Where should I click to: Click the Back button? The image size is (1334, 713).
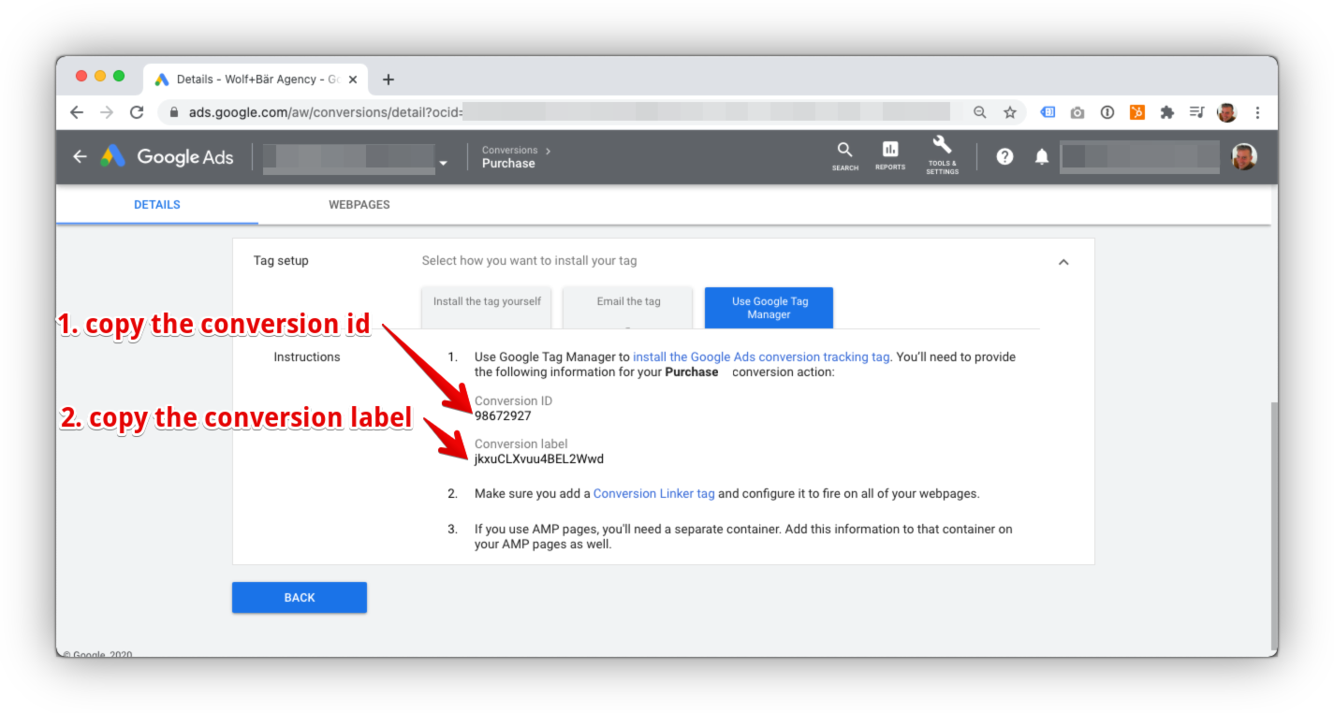tap(300, 597)
